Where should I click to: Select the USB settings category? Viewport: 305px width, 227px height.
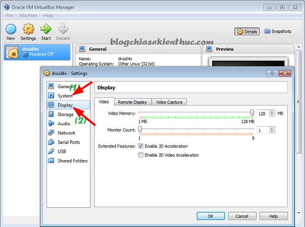62,152
